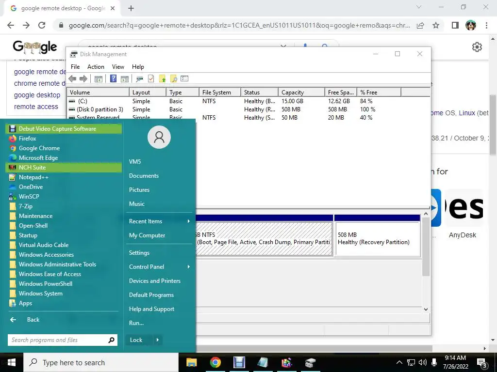The height and width of the screenshot is (372, 497).
Task: Click the folder with magnifier toolbar icon
Action: (x=173, y=79)
